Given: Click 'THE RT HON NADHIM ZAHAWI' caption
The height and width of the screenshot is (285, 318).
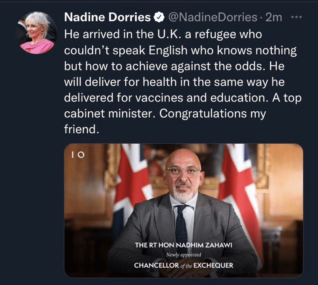Looking at the screenshot, I should pos(184,245).
